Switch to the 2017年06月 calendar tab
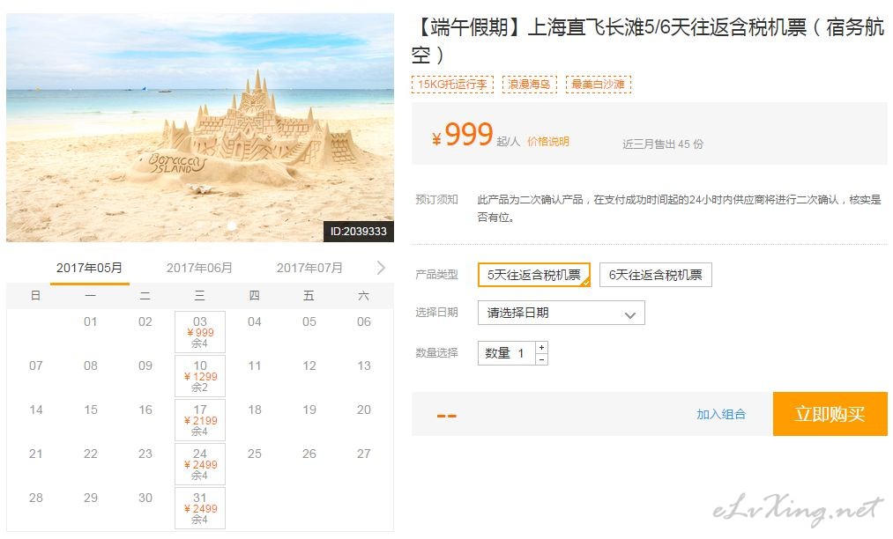The height and width of the screenshot is (539, 893). tap(199, 268)
